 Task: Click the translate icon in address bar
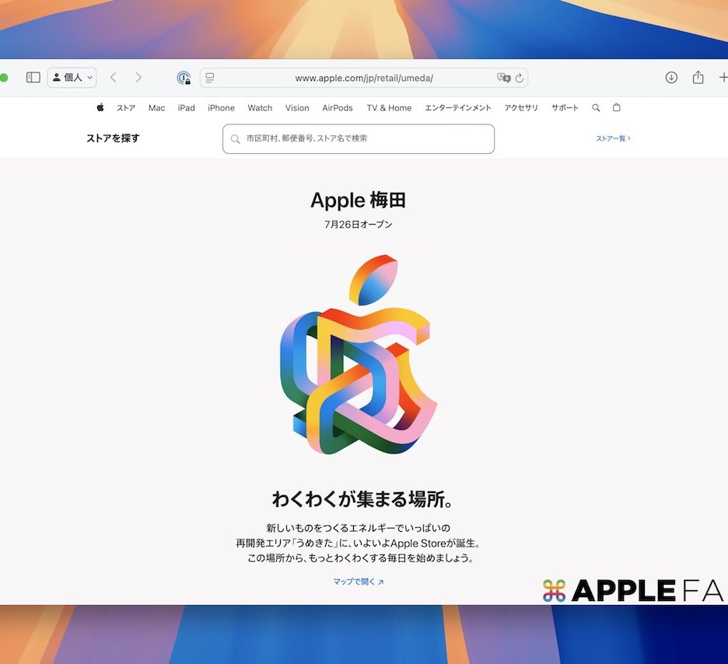[503, 78]
